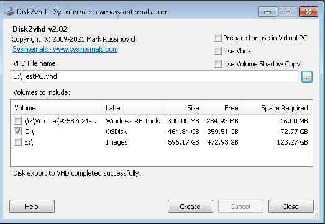Click the 596.17 GB size value
Image resolution: width=325 pixels, height=224 pixels.
183,142
